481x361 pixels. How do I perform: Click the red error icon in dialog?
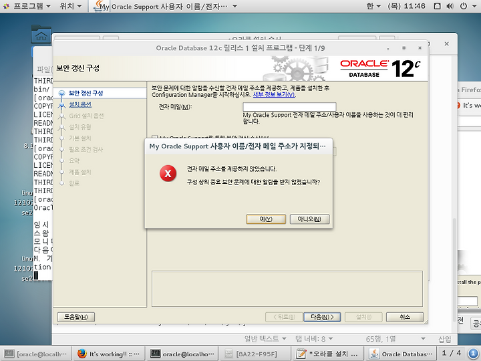pos(168,173)
